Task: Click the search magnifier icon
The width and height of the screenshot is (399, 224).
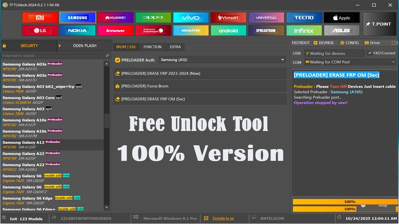Action: [x=107, y=56]
